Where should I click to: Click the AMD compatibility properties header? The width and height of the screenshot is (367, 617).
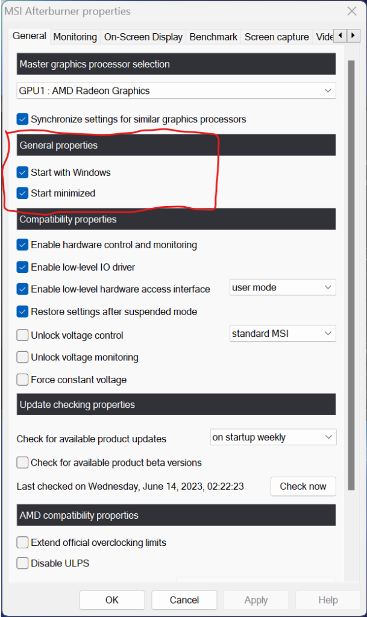click(176, 515)
